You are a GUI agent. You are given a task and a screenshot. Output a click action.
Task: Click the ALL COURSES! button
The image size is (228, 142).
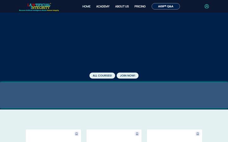pos(102,76)
